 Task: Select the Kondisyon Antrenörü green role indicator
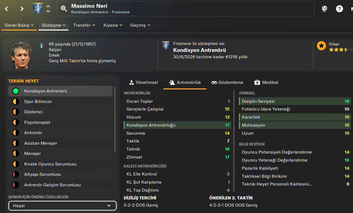16,91
